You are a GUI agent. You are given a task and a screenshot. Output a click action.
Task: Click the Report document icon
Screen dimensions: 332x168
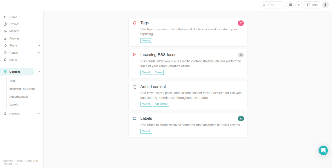click(x=5, y=53)
